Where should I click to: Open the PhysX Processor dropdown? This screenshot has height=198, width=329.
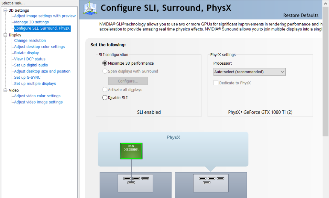coord(249,72)
